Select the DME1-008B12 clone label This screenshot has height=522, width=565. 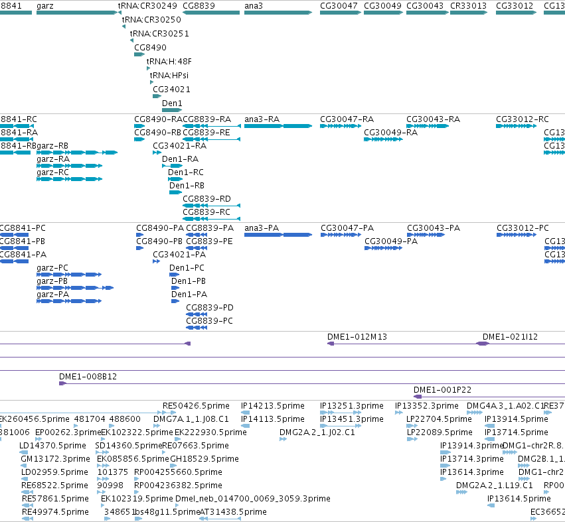pyautogui.click(x=88, y=377)
